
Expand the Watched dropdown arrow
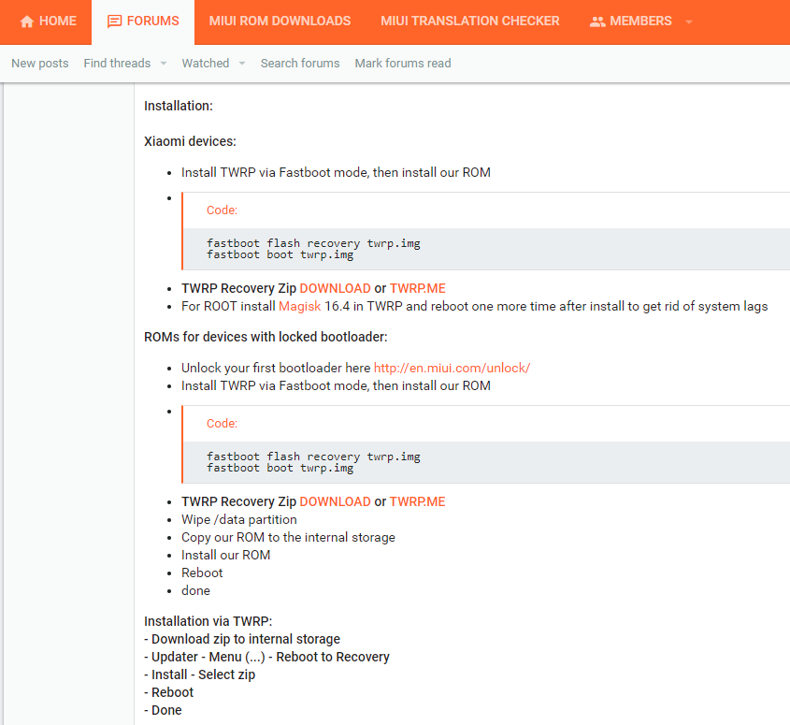242,64
